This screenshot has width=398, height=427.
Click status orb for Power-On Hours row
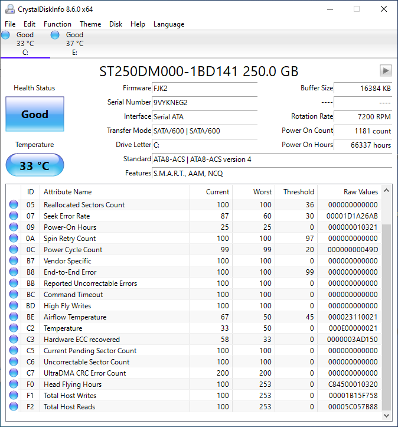point(14,227)
